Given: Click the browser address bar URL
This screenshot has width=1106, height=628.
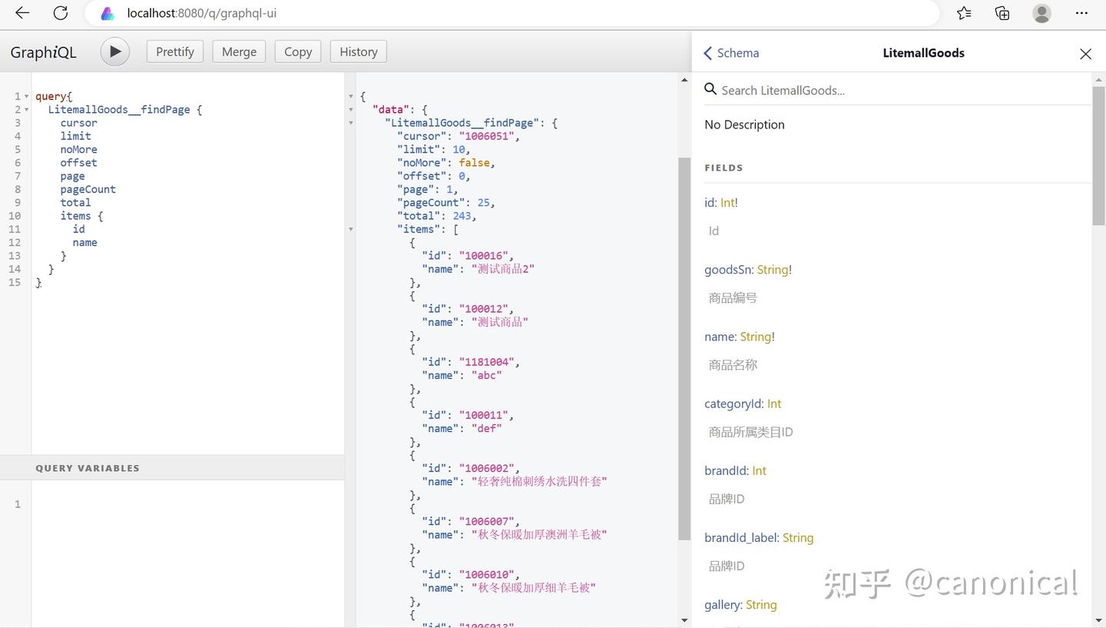Looking at the screenshot, I should click(202, 13).
